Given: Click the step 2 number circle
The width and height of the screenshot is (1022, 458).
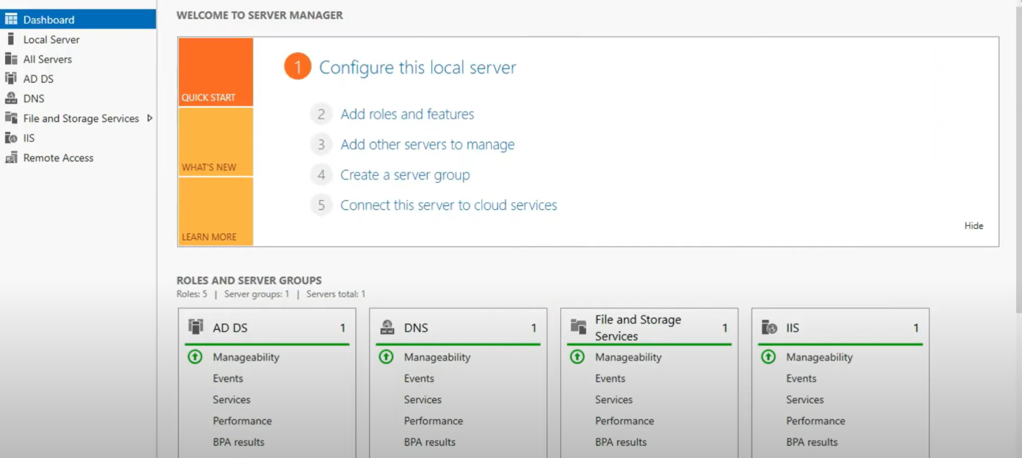Looking at the screenshot, I should click(x=321, y=114).
